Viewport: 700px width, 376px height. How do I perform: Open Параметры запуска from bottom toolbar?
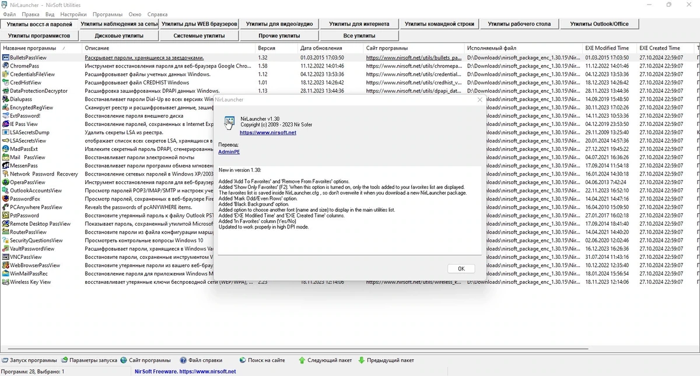(89, 360)
